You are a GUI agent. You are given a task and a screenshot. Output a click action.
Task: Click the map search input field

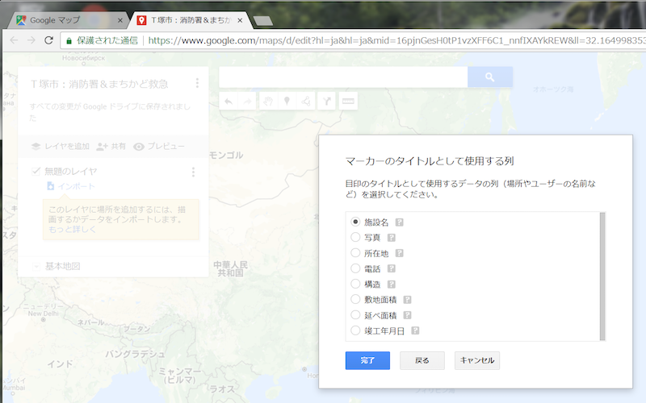pyautogui.click(x=343, y=77)
